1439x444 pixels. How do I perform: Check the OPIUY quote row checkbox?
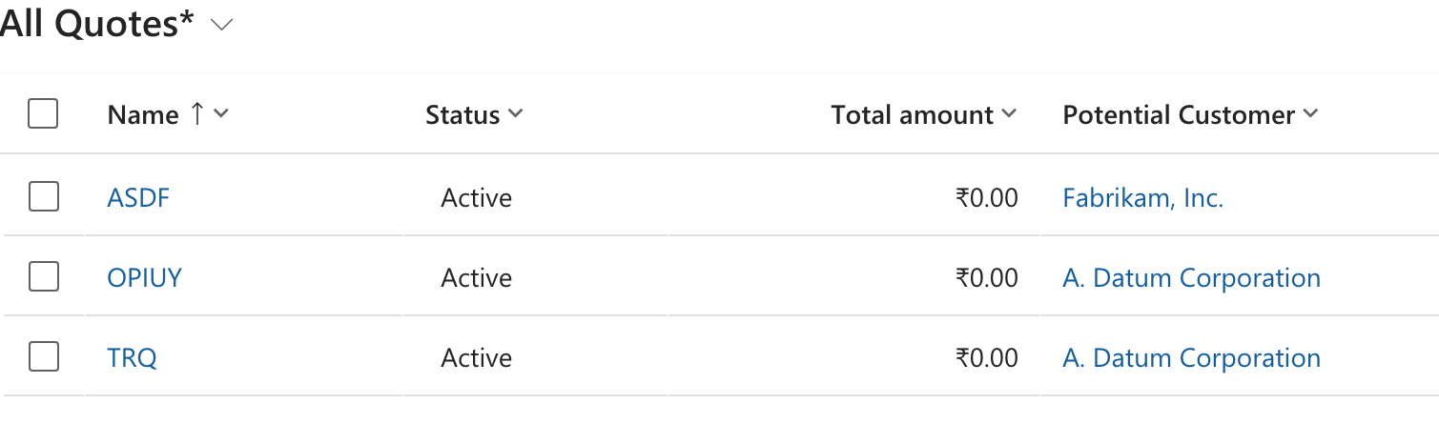(x=43, y=277)
